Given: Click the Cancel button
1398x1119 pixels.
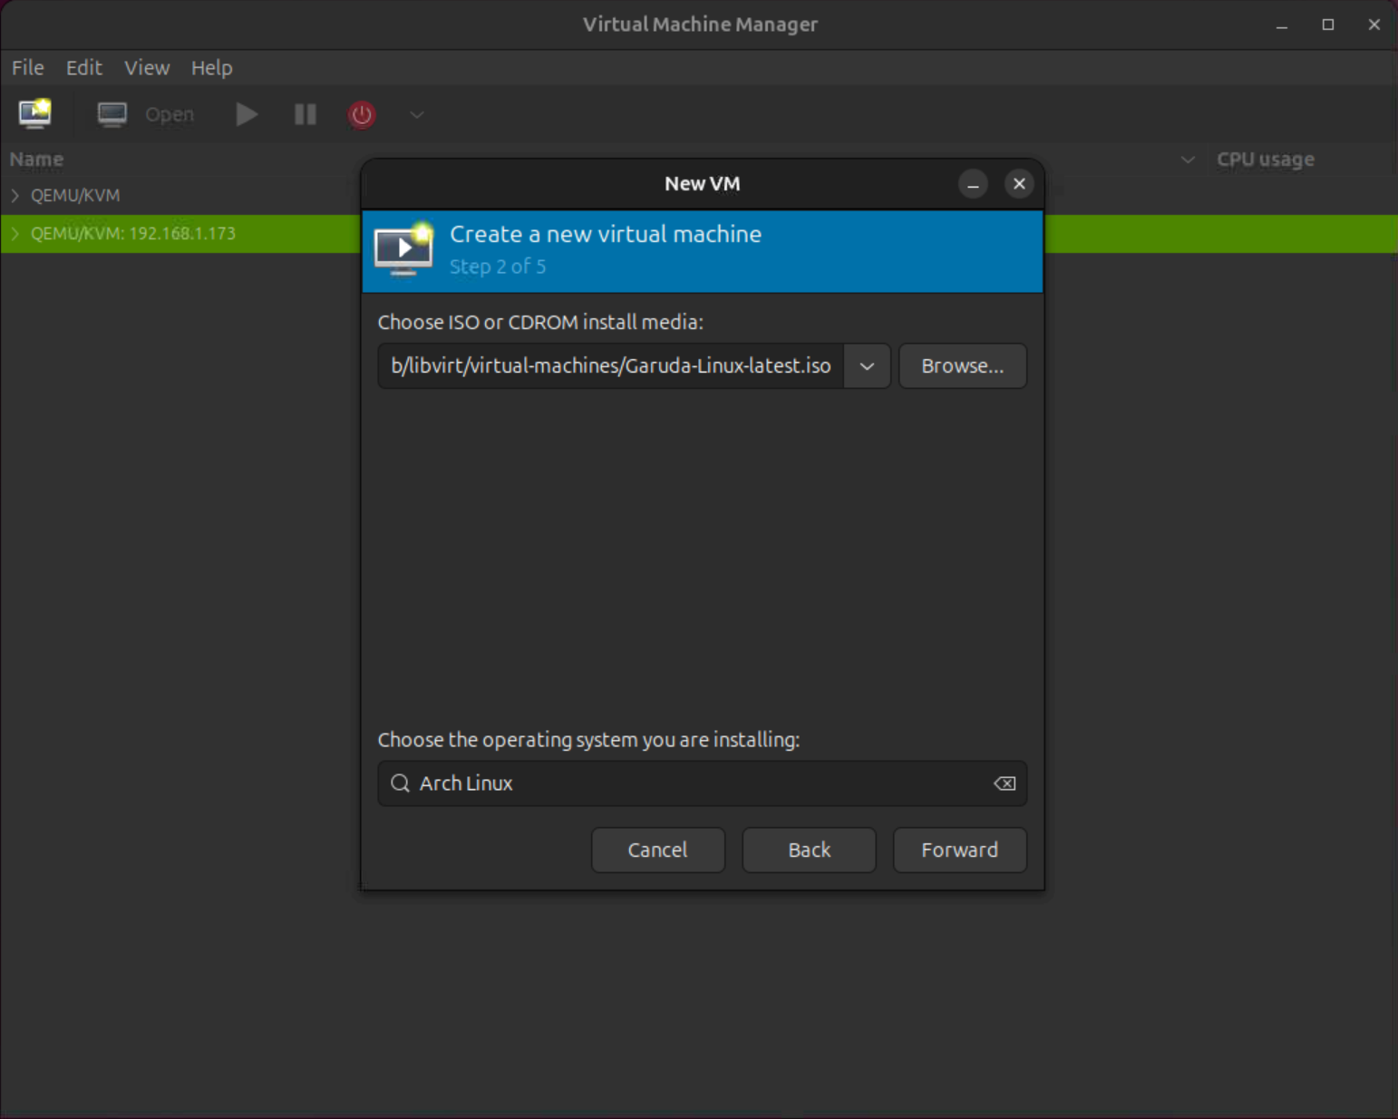Looking at the screenshot, I should coord(658,850).
